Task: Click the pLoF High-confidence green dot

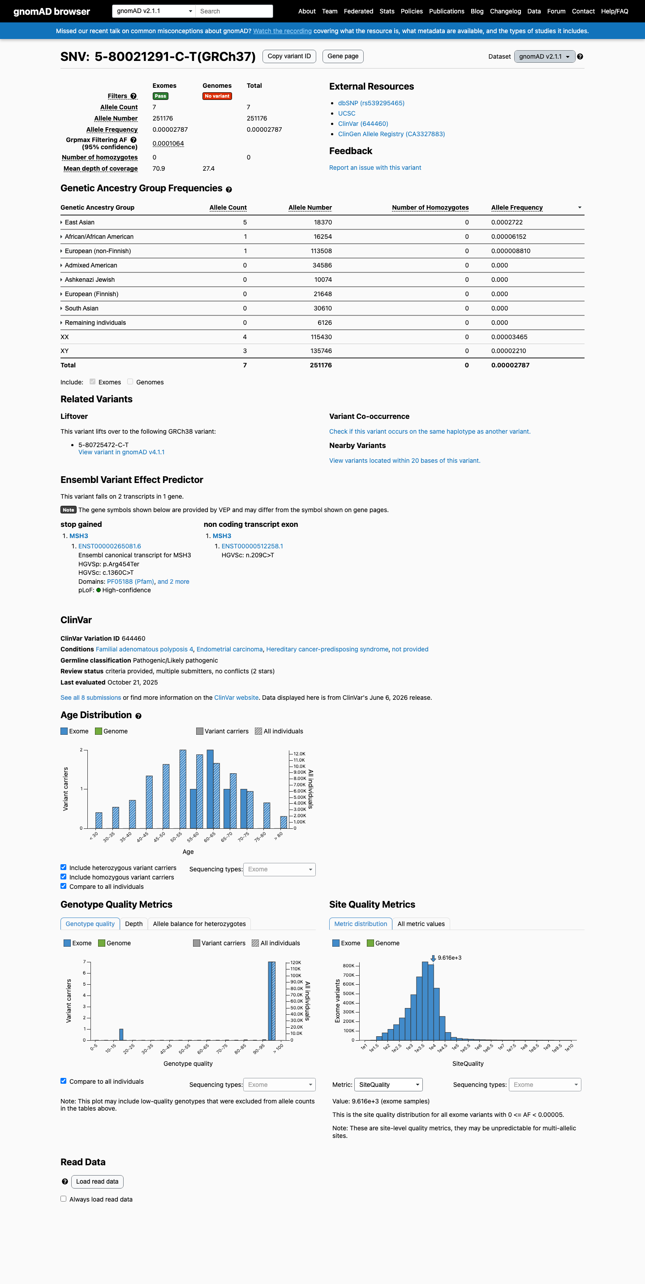Action: click(x=99, y=590)
